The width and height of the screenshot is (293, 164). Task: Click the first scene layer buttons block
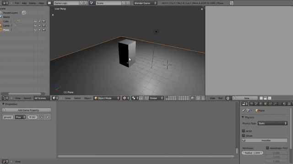pyautogui.click(x=171, y=98)
